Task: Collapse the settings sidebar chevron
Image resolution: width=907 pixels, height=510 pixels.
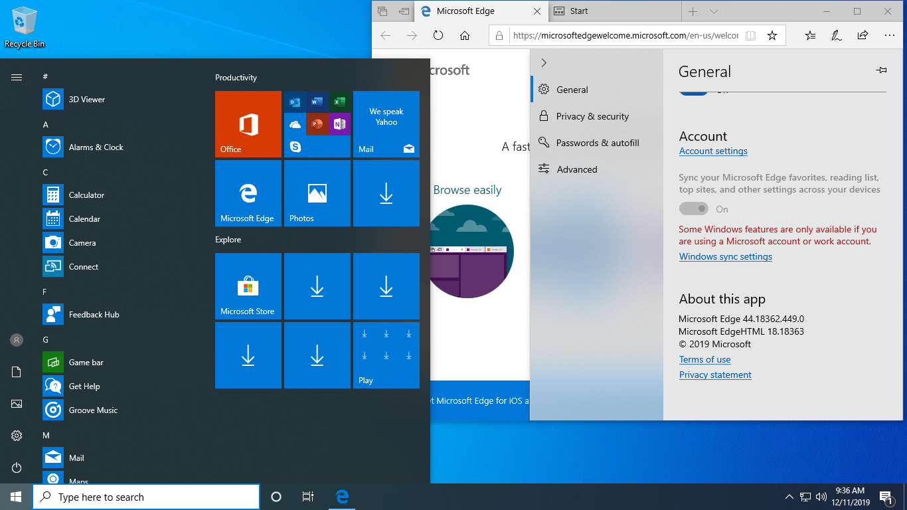Action: pyautogui.click(x=544, y=62)
